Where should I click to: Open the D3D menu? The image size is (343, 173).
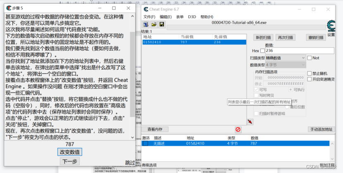point(192,17)
